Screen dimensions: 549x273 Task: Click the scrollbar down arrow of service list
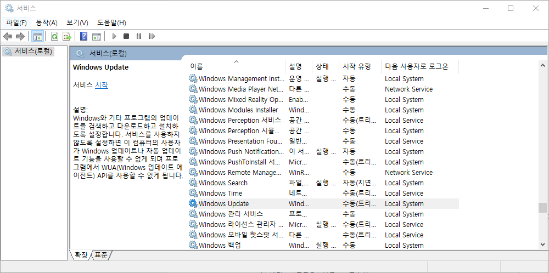pyautogui.click(x=542, y=244)
